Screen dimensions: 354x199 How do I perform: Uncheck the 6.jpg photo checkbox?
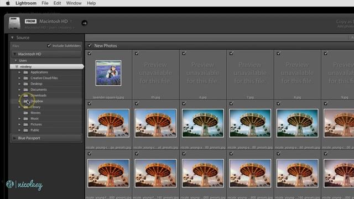[184, 53]
